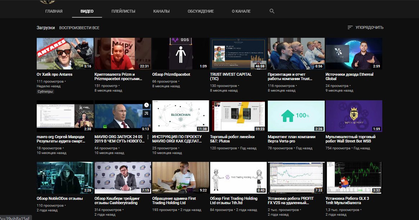
Task: Open the Ethereal Global thumbnail
Action: (x=354, y=53)
